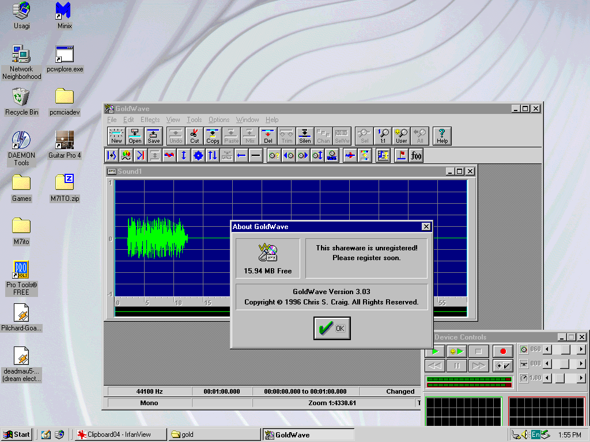Open the Tools menu
Image resolution: width=590 pixels, height=442 pixels.
point(194,120)
